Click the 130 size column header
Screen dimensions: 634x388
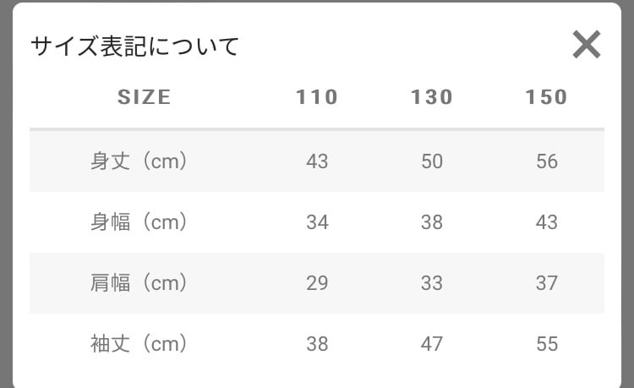tap(432, 97)
